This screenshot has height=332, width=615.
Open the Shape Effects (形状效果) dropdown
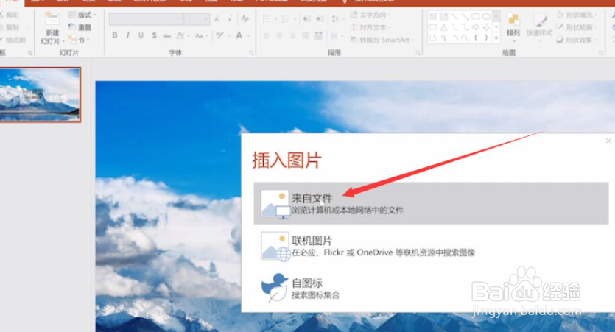click(x=577, y=40)
